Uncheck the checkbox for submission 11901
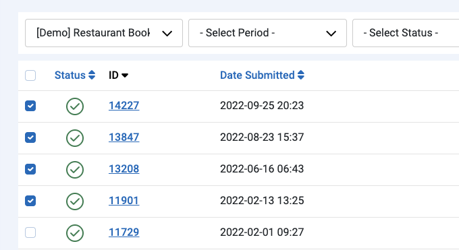This screenshot has height=250, width=459. tap(30, 201)
